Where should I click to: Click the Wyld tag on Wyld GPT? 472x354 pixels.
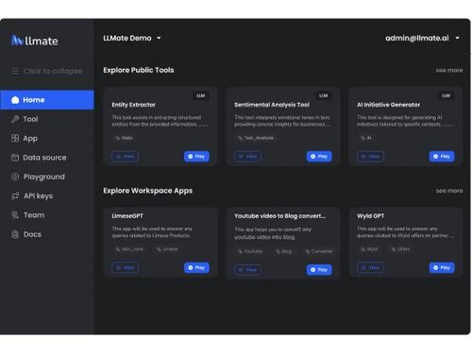click(x=369, y=249)
